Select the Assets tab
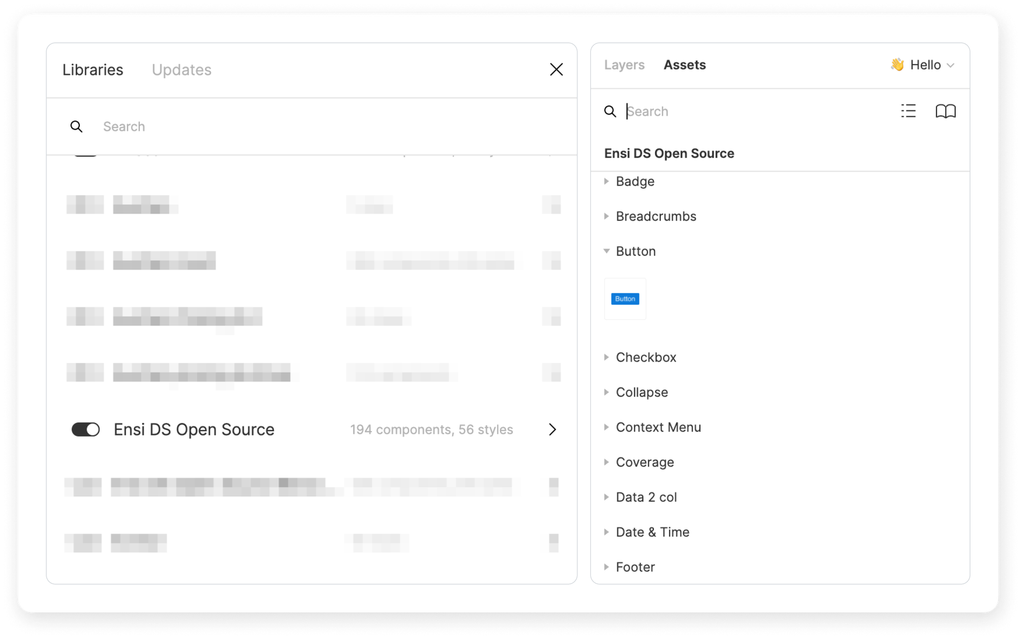This screenshot has width=1021, height=639. tap(684, 65)
